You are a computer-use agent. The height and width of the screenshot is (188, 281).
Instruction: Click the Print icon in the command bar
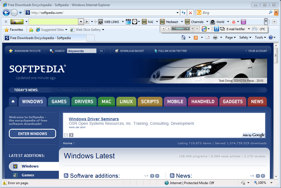215,37
